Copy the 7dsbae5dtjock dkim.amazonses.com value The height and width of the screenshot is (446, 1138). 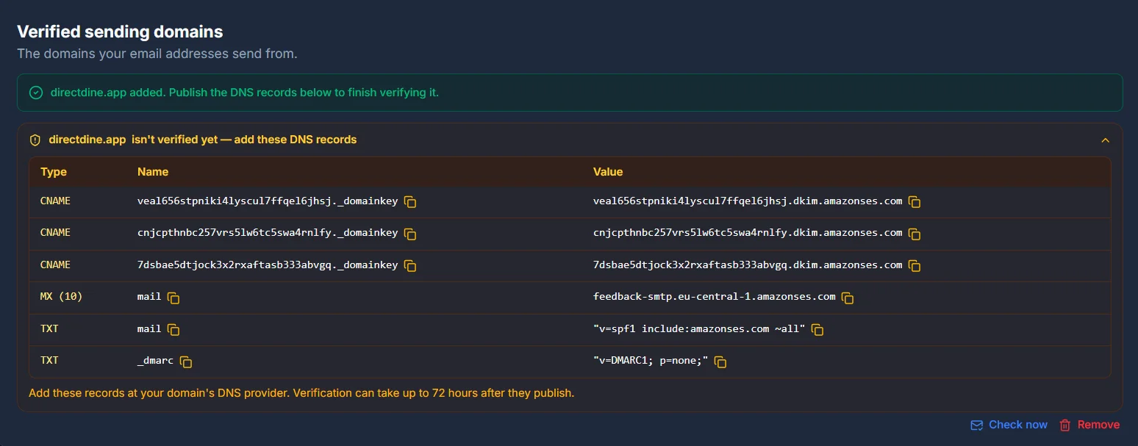[915, 266]
